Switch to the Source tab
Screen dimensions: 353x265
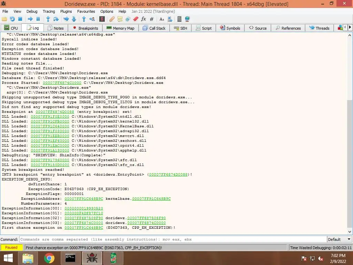tap(258, 28)
